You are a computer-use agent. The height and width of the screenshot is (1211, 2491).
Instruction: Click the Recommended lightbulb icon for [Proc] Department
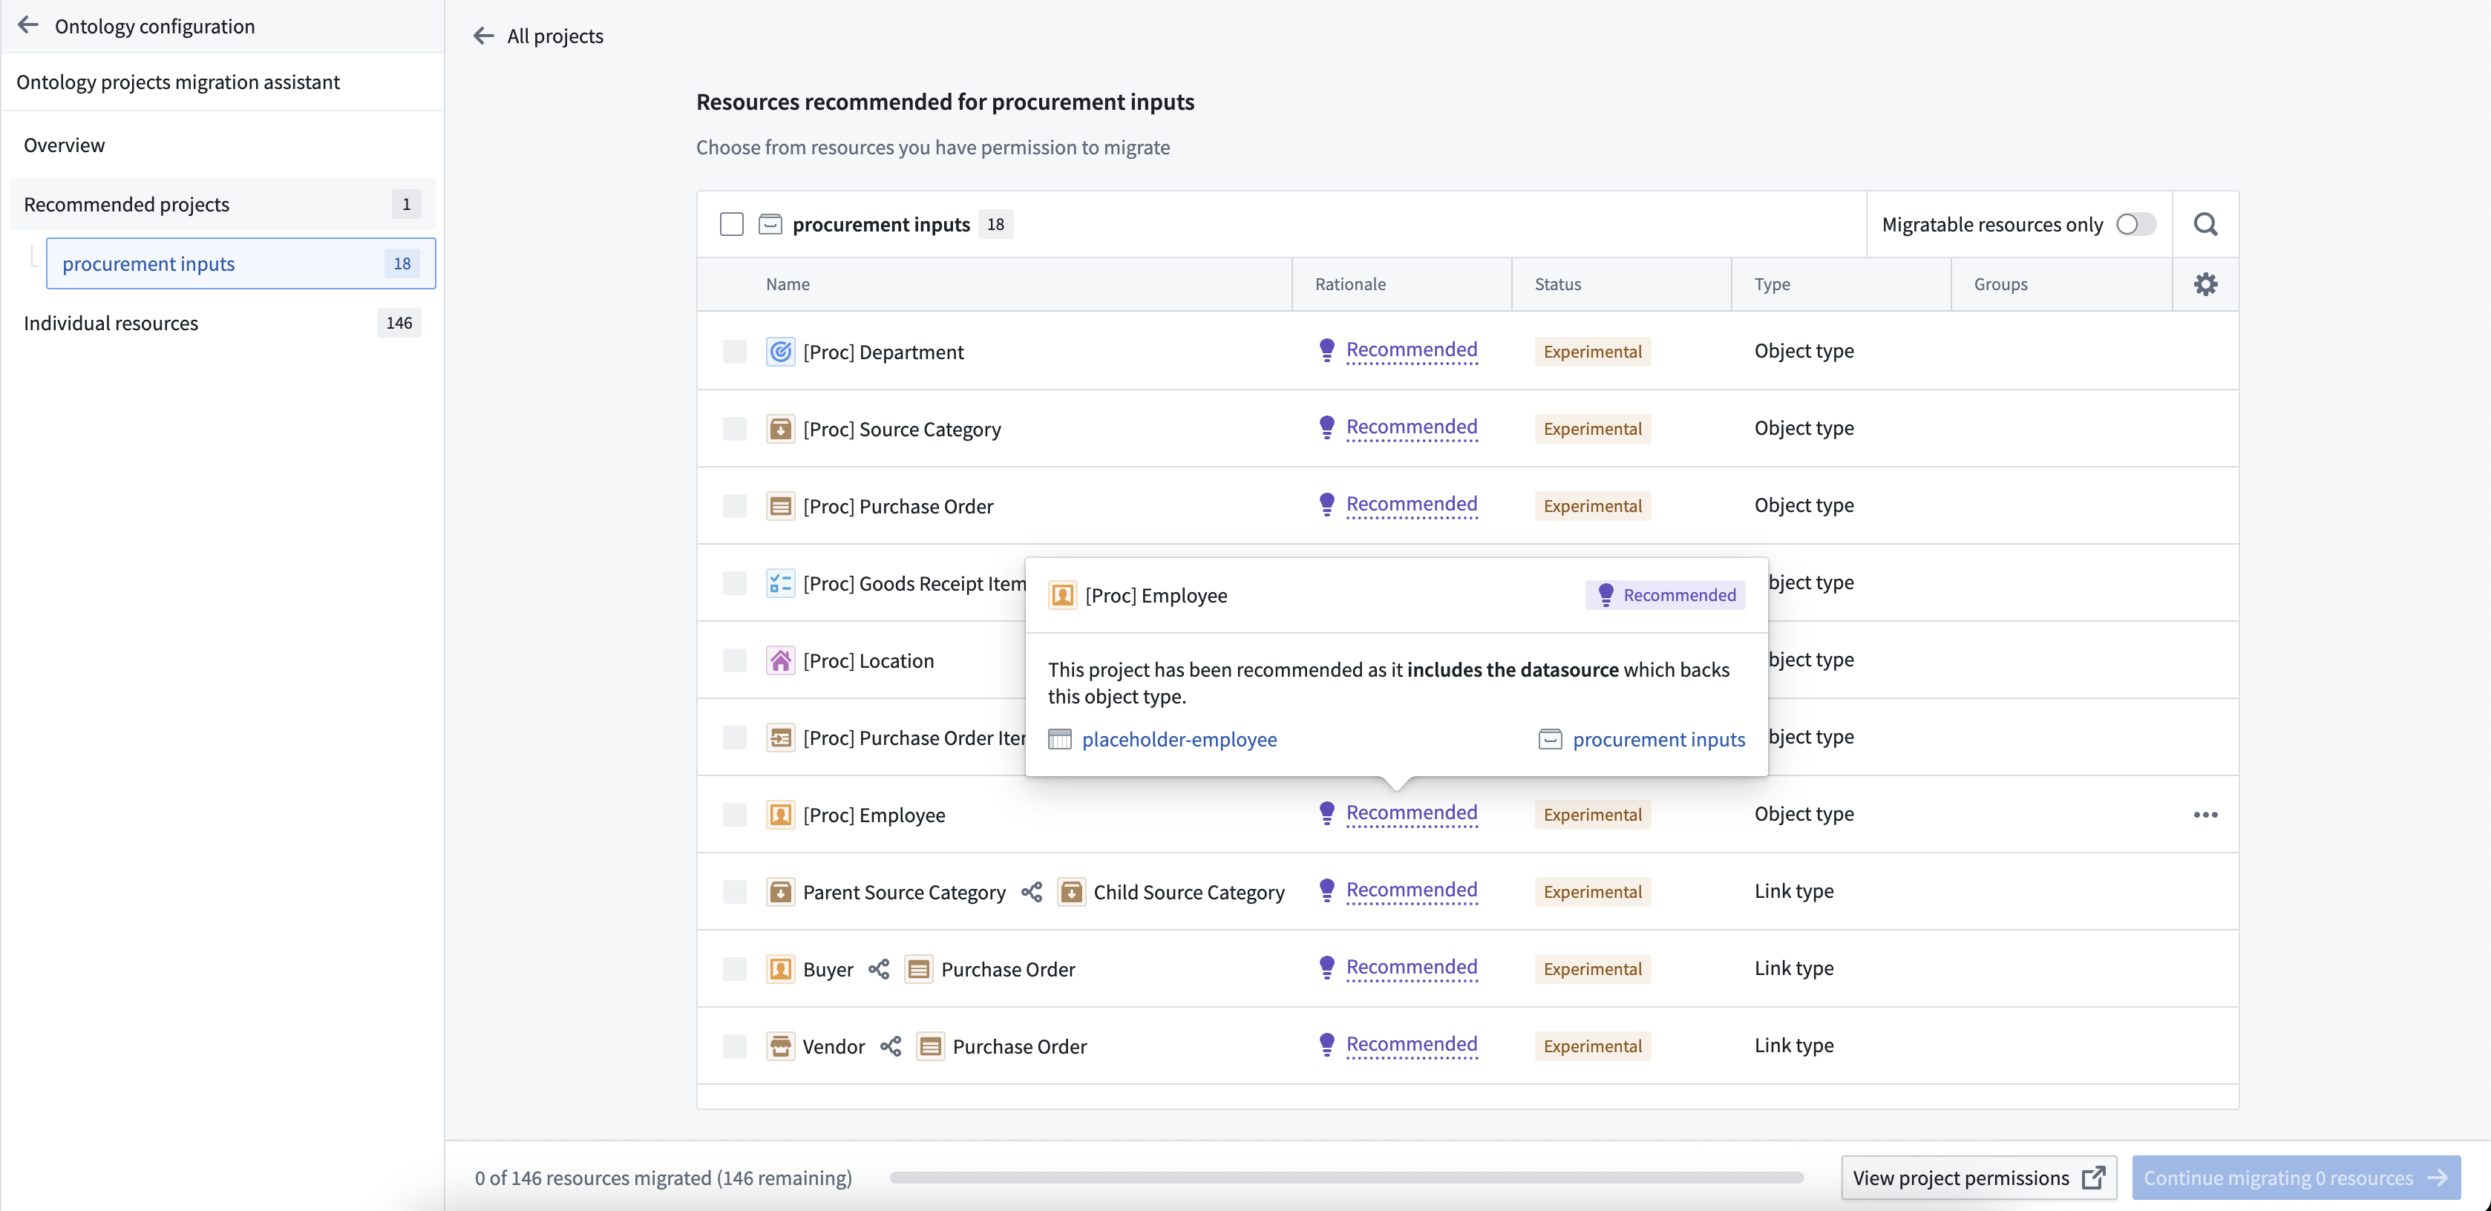tap(1326, 349)
